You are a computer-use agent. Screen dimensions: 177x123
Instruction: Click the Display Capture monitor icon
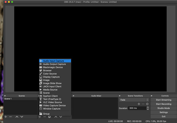coord(41,77)
